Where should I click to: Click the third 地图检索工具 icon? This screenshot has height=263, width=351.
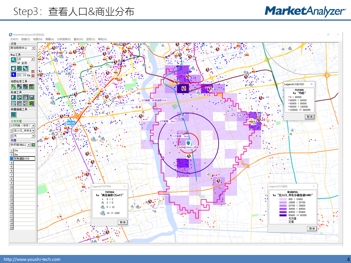click(26, 86)
